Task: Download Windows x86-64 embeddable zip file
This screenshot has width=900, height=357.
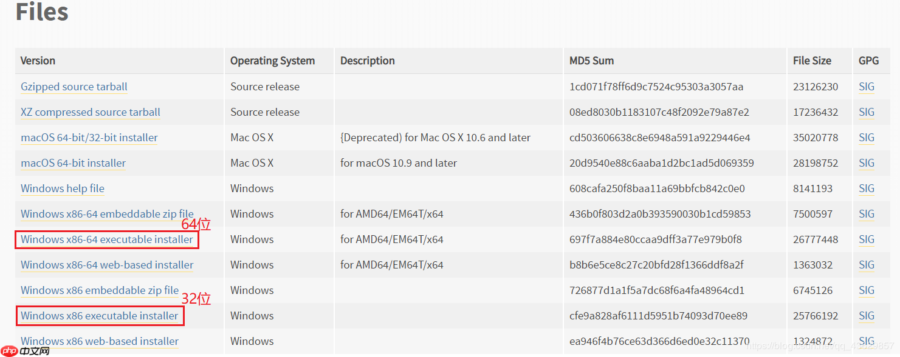Action: [x=107, y=214]
